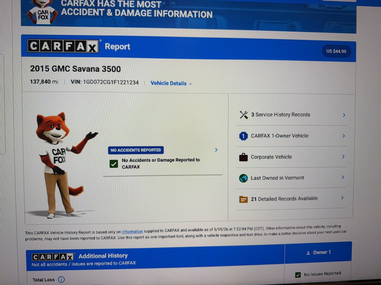Expand the Vehicle Details dropdown

click(x=171, y=83)
